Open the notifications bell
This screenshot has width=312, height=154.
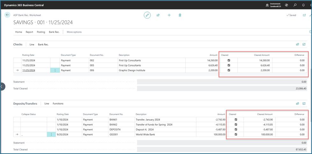pos(303,5)
